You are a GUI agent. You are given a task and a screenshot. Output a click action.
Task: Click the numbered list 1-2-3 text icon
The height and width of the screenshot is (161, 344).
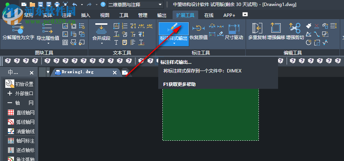(x=125, y=26)
